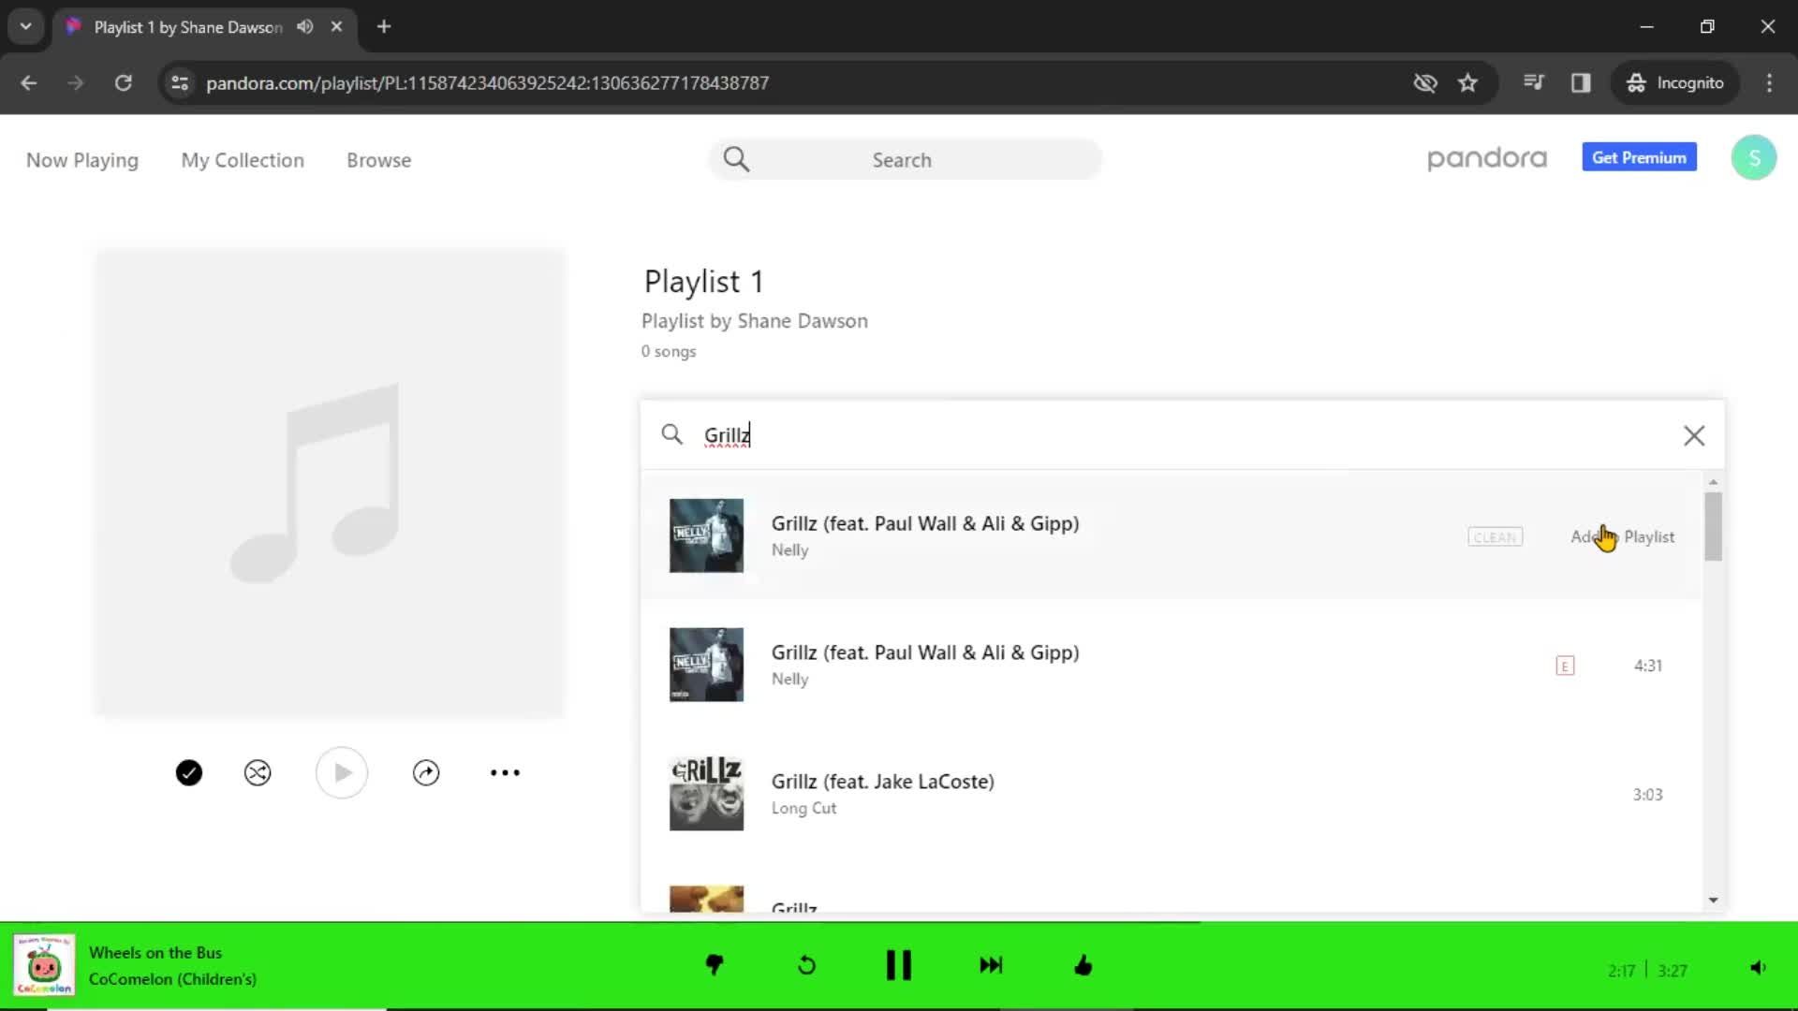Viewport: 1798px width, 1011px height.
Task: Click the thumbs up checkmark icon
Action: [189, 772]
